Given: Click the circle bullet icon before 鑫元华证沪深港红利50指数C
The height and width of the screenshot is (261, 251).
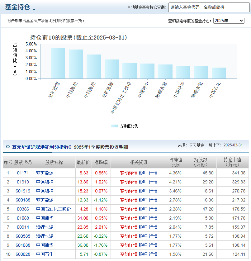Looking at the screenshot, I should [x=8, y=147].
